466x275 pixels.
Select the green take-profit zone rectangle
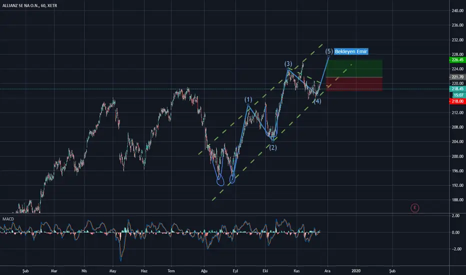coord(354,68)
